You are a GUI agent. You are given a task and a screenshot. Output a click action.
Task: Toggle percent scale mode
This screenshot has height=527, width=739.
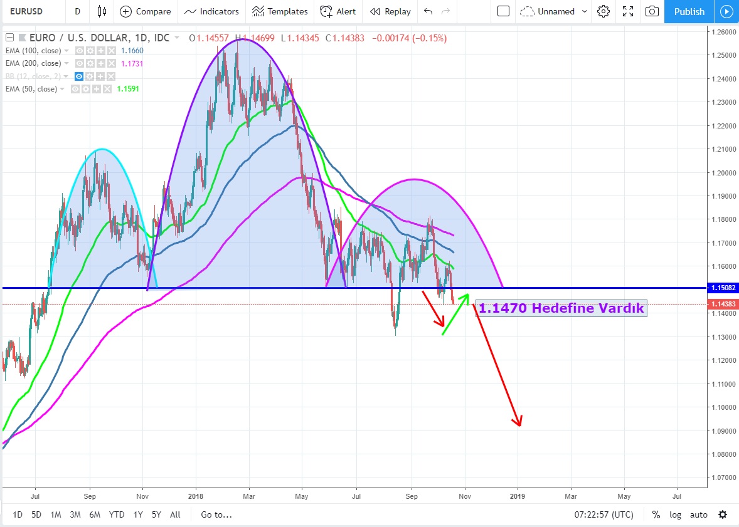pos(656,514)
